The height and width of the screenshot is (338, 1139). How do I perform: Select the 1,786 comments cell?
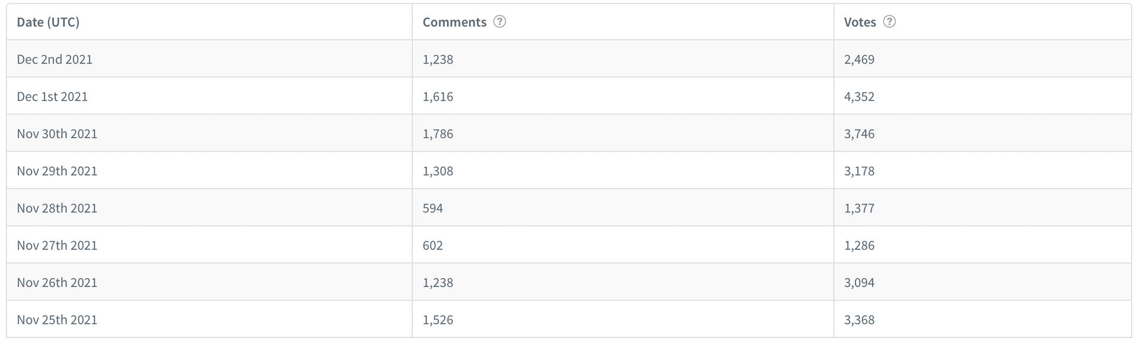tap(438, 134)
